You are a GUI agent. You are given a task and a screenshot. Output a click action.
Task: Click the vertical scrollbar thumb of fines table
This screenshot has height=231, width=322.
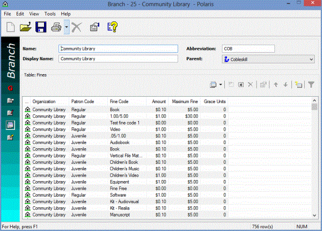tap(314, 107)
